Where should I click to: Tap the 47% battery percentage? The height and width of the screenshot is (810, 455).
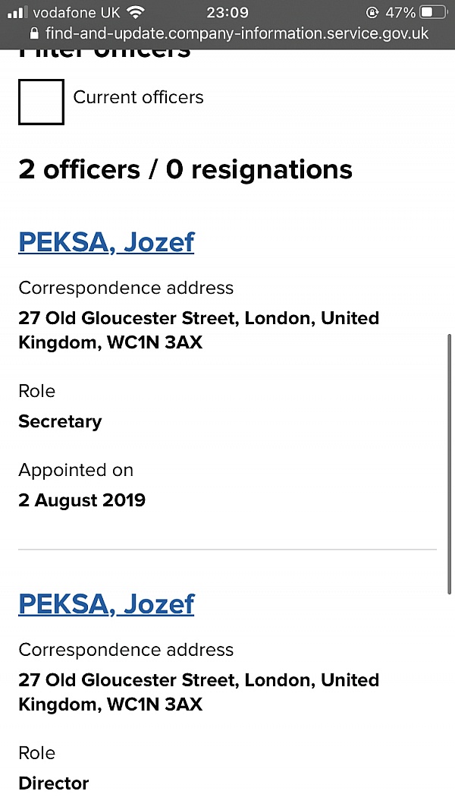pyautogui.click(x=400, y=13)
